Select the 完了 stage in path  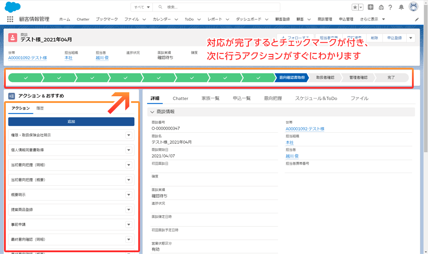pos(391,78)
